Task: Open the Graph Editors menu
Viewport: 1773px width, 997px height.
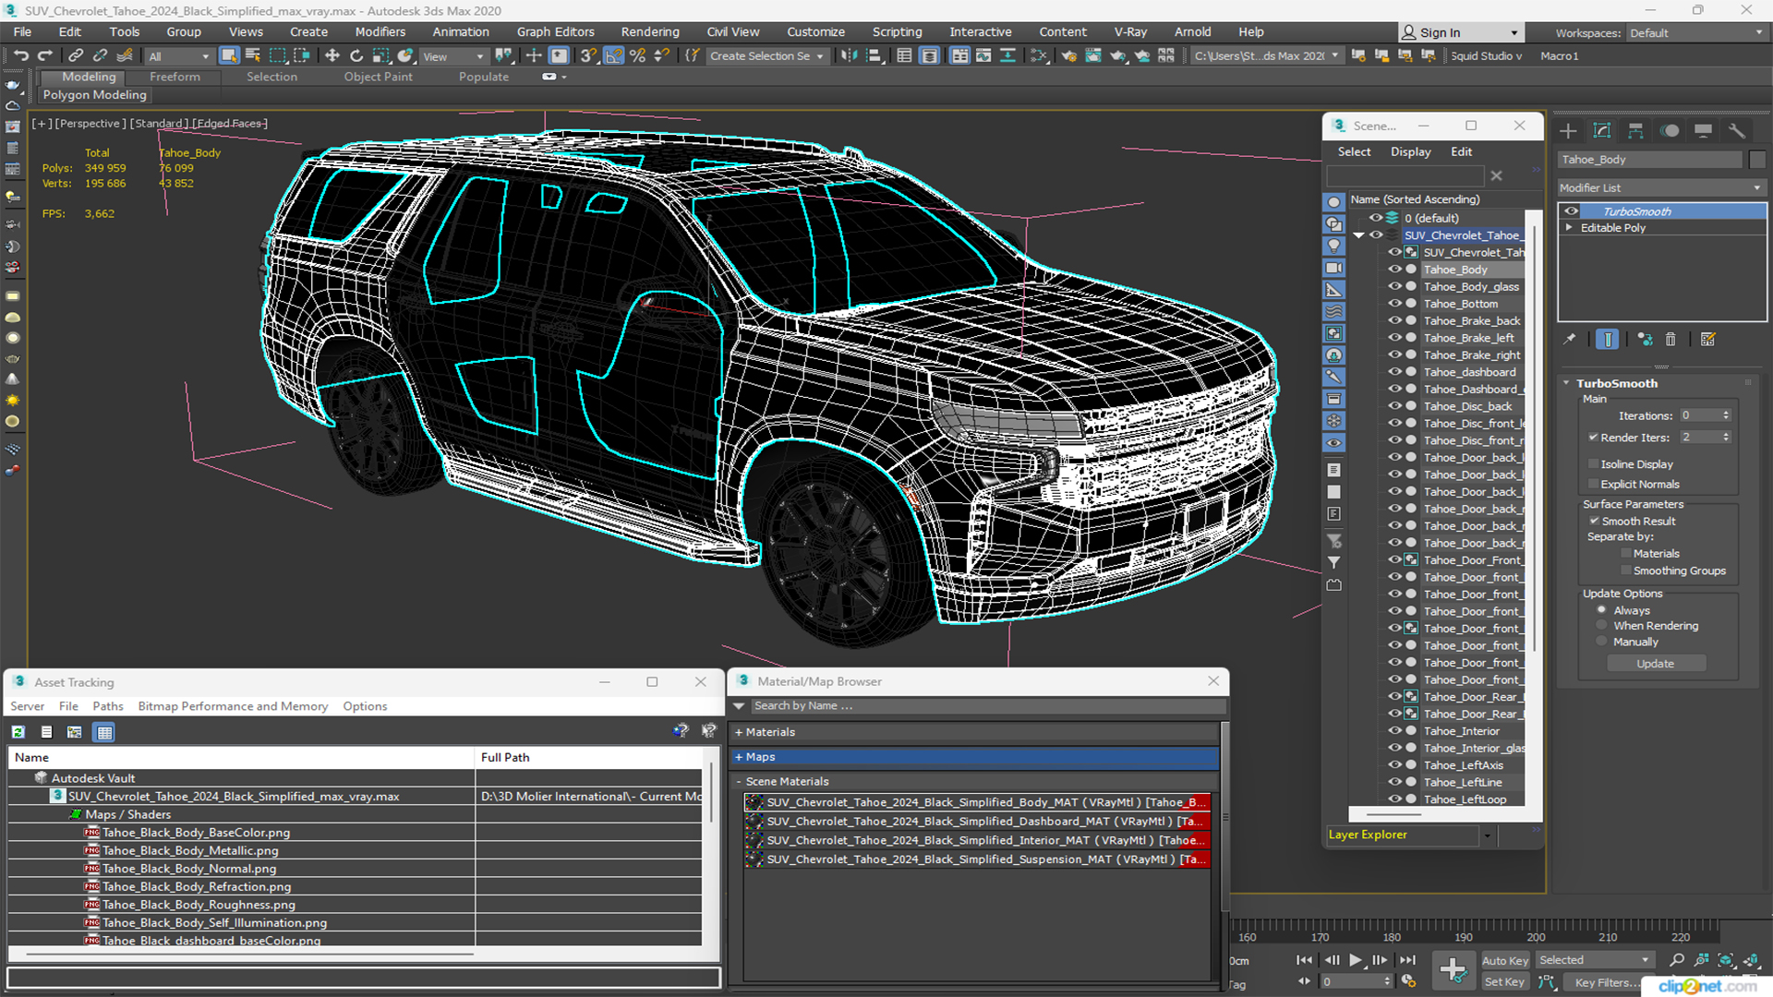Action: (555, 32)
